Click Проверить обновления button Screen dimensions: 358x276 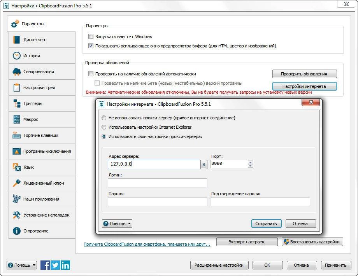point(304,74)
